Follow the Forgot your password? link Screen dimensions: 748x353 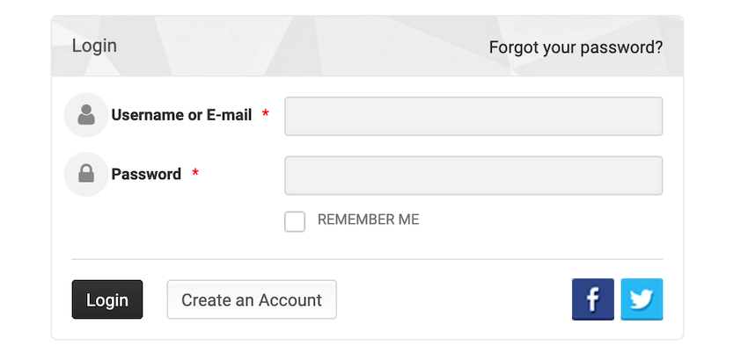pyautogui.click(x=576, y=47)
